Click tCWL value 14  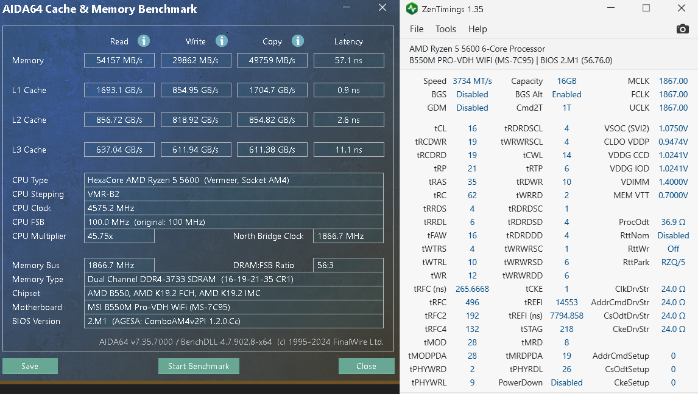(x=566, y=155)
